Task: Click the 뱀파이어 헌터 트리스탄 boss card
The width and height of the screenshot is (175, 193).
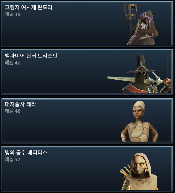Action: [87, 72]
